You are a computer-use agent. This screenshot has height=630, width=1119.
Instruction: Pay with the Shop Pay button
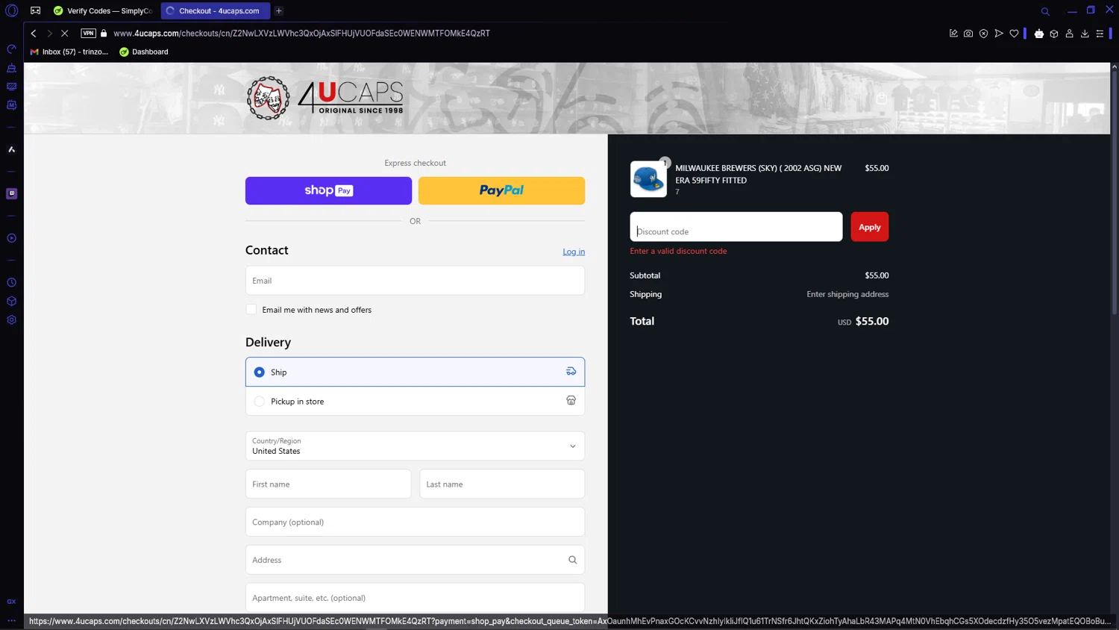[328, 190]
